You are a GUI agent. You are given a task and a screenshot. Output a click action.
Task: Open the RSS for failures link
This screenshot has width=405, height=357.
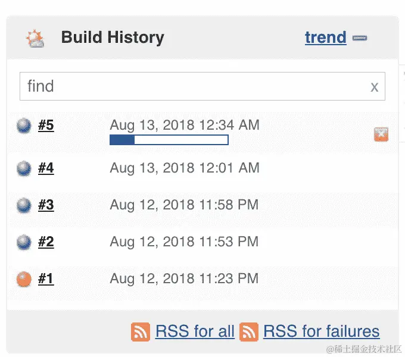[321, 331]
